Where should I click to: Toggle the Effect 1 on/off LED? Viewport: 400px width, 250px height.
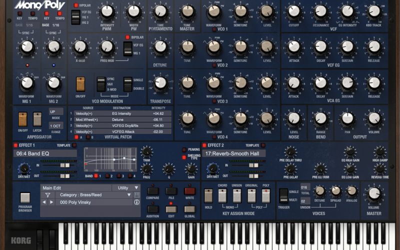[15, 145]
